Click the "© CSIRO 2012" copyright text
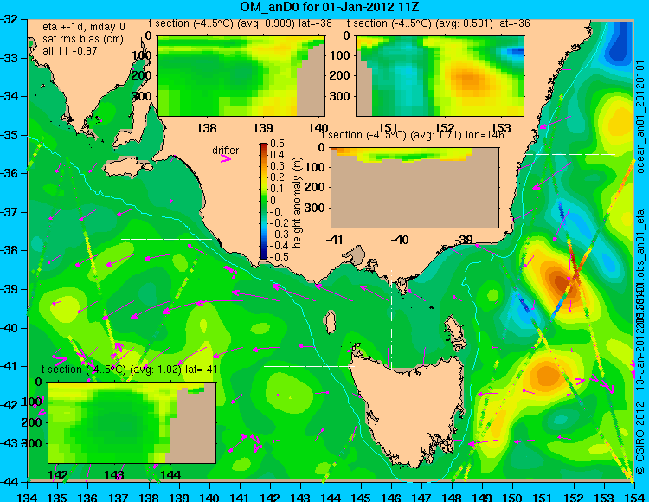This screenshot has height=502, width=649. (639, 437)
